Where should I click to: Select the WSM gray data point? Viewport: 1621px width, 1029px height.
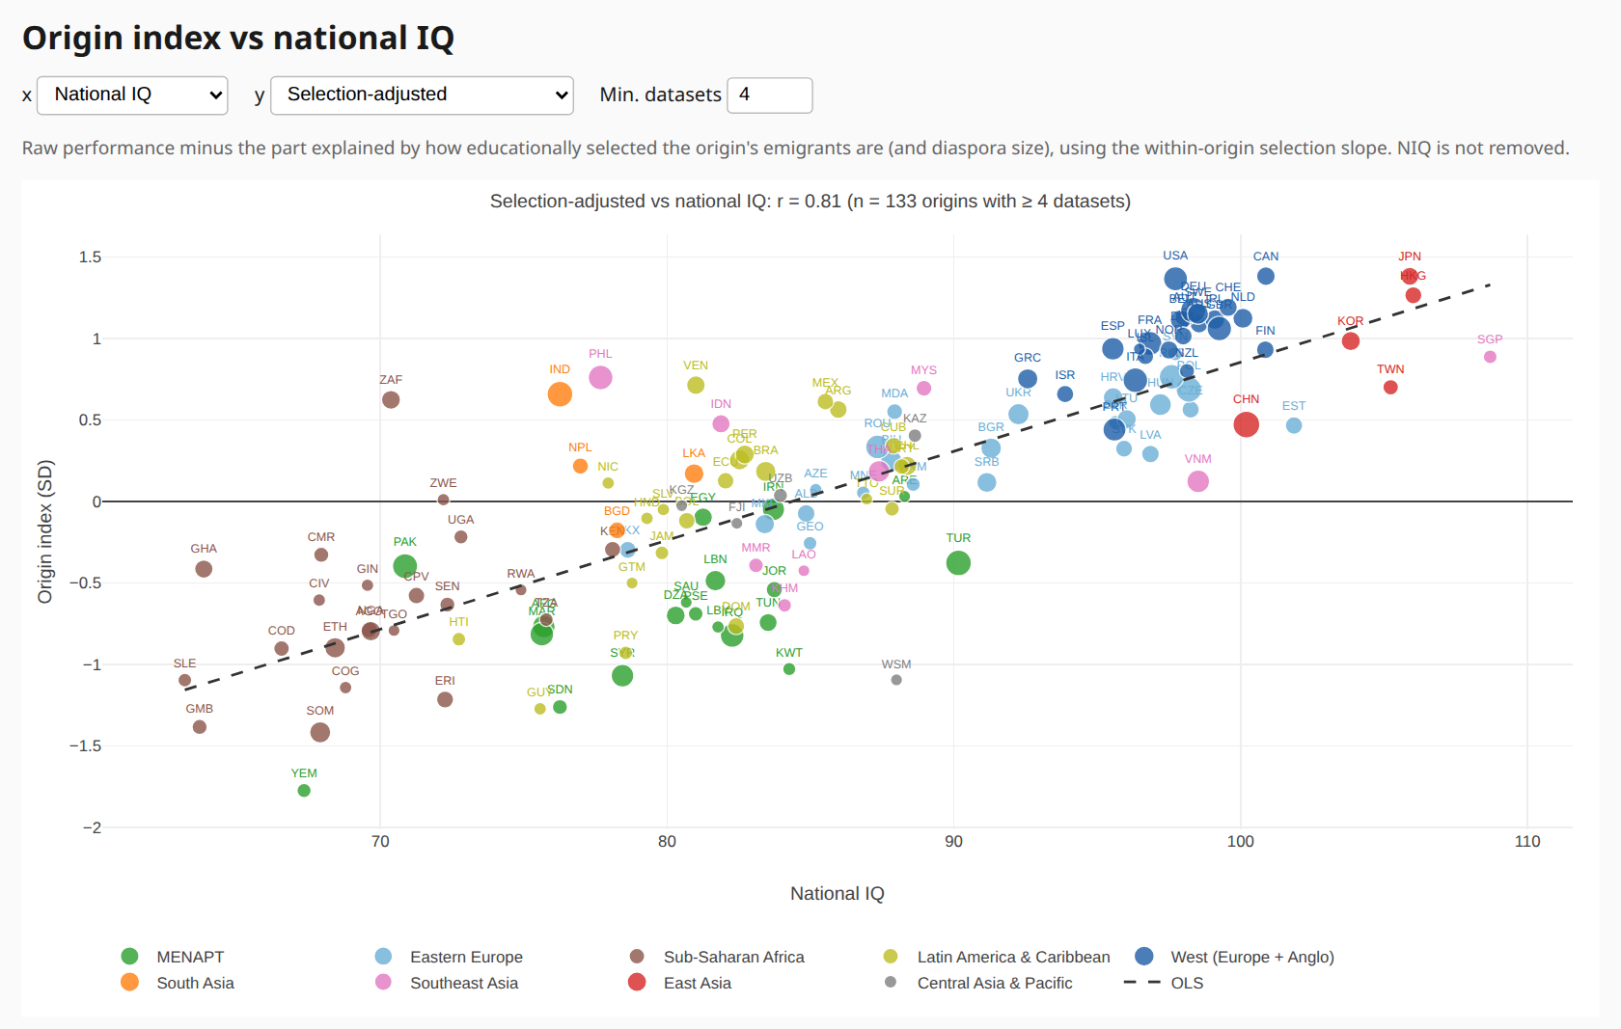pos(896,680)
